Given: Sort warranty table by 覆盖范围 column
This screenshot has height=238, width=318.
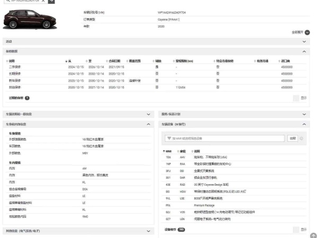Looking at the screenshot, I should pyautogui.click(x=134, y=61).
